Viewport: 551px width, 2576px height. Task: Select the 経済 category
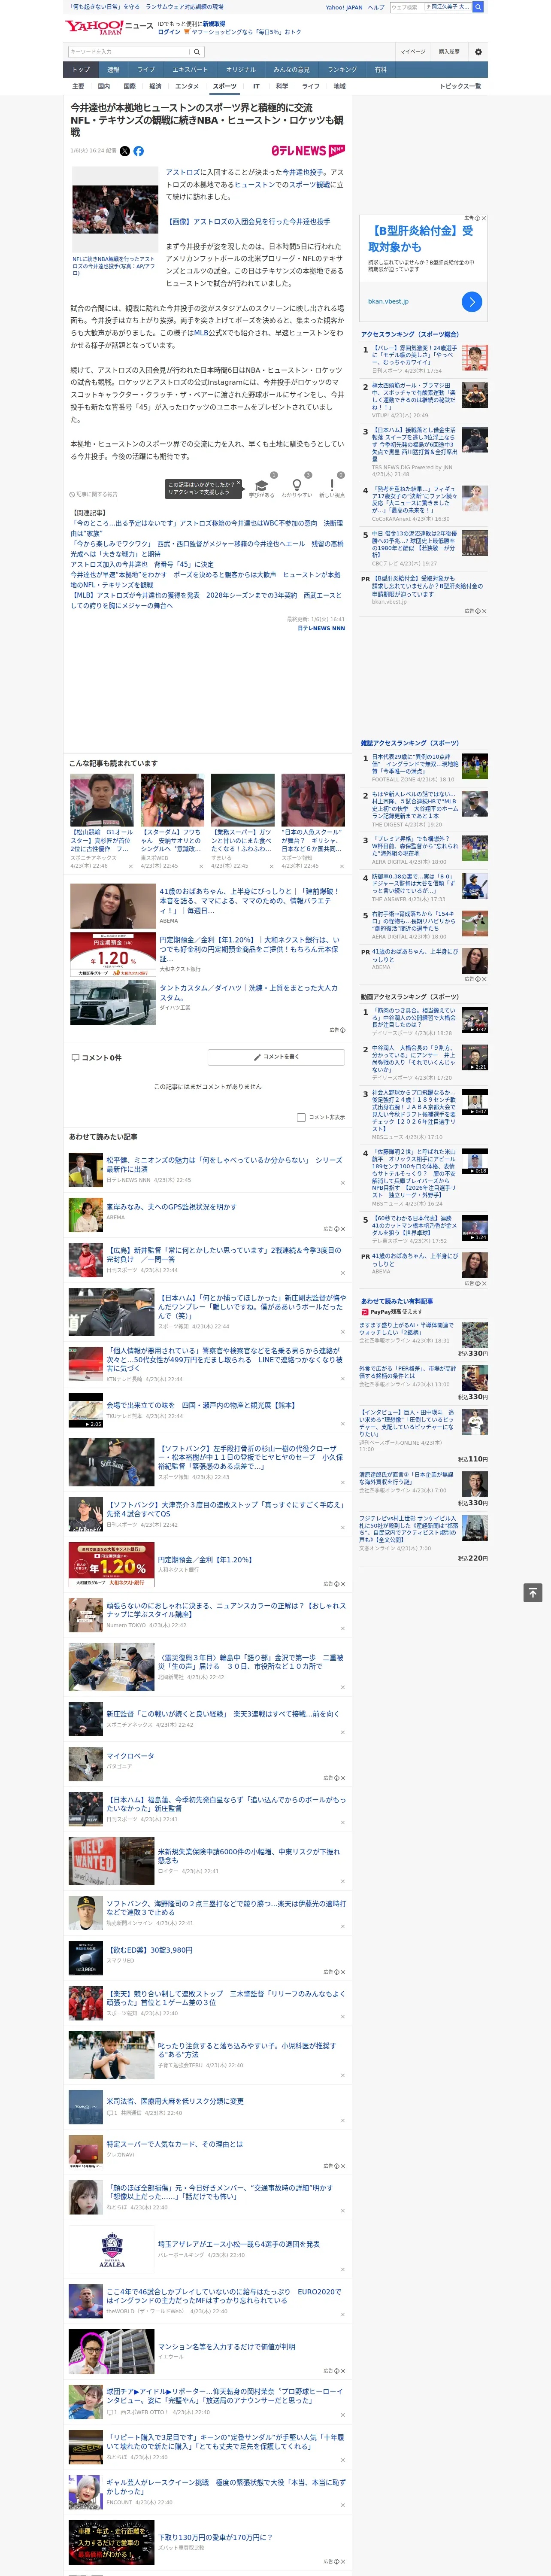(x=155, y=86)
